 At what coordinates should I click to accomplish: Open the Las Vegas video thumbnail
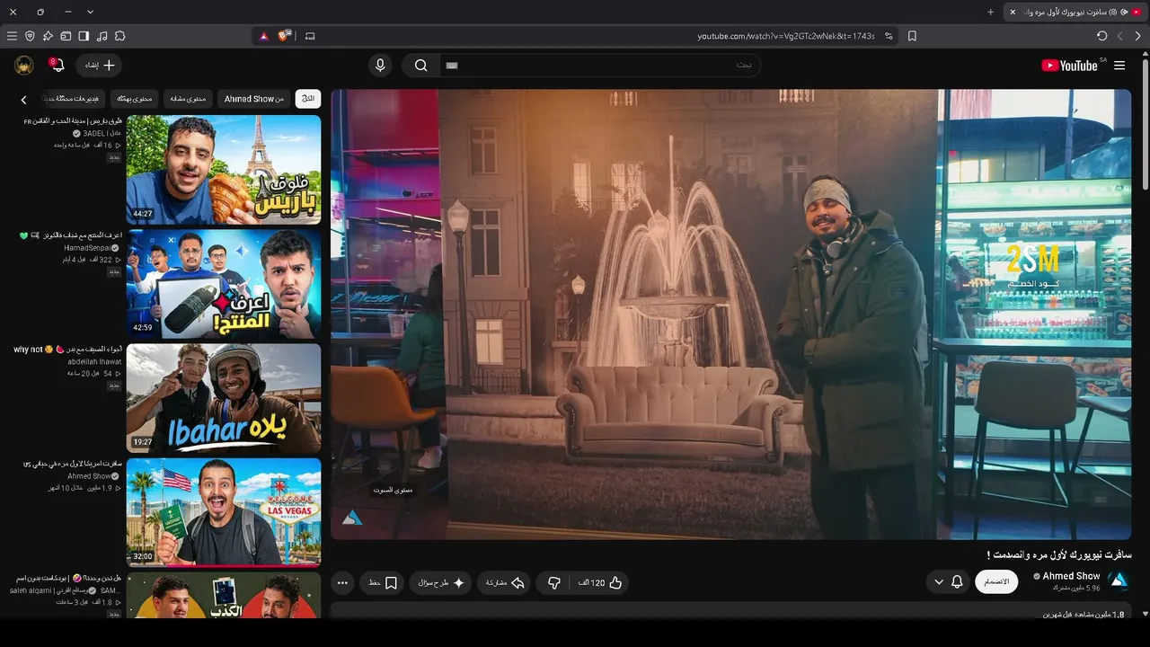click(x=224, y=512)
